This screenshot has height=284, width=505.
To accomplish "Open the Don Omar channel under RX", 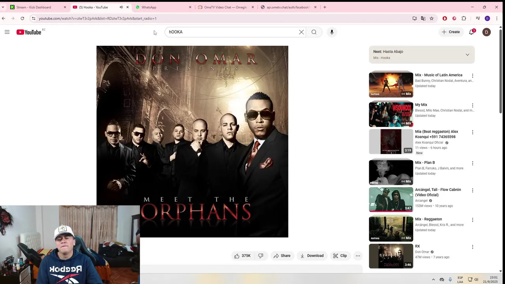I will pyautogui.click(x=422, y=252).
